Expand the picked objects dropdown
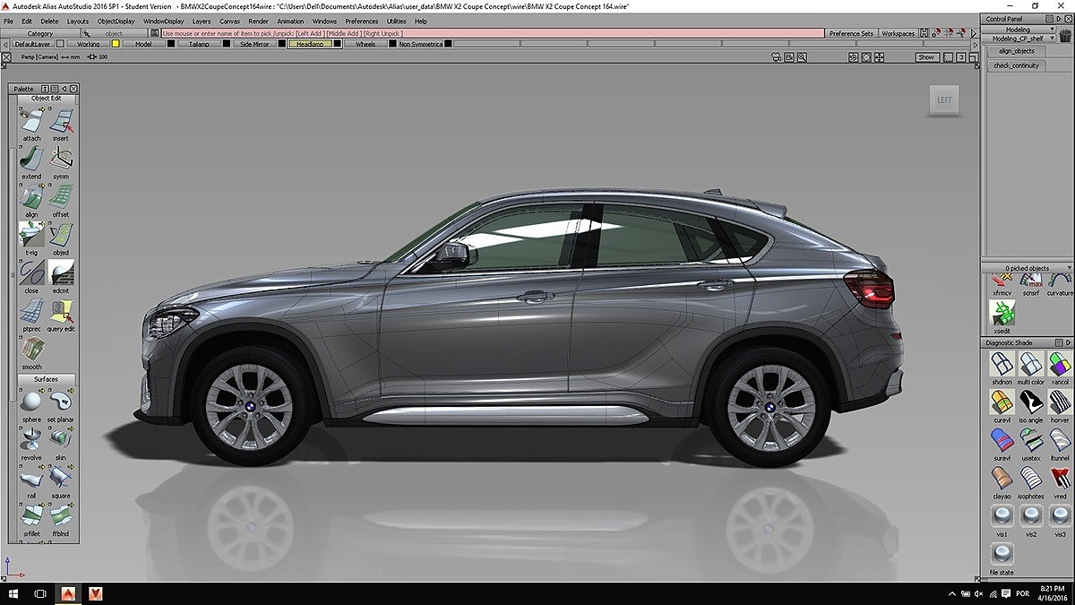Image resolution: width=1075 pixels, height=605 pixels. coord(1027,268)
